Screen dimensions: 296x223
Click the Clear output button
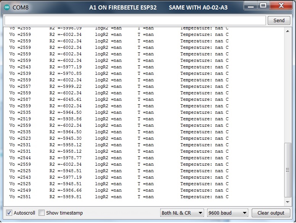click(271, 213)
